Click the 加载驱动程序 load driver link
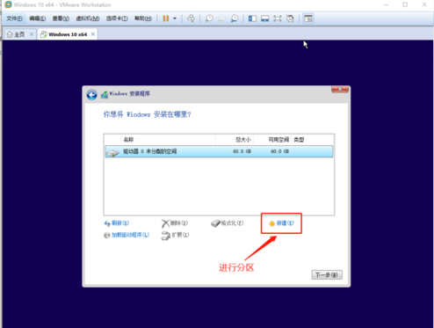 [127, 235]
